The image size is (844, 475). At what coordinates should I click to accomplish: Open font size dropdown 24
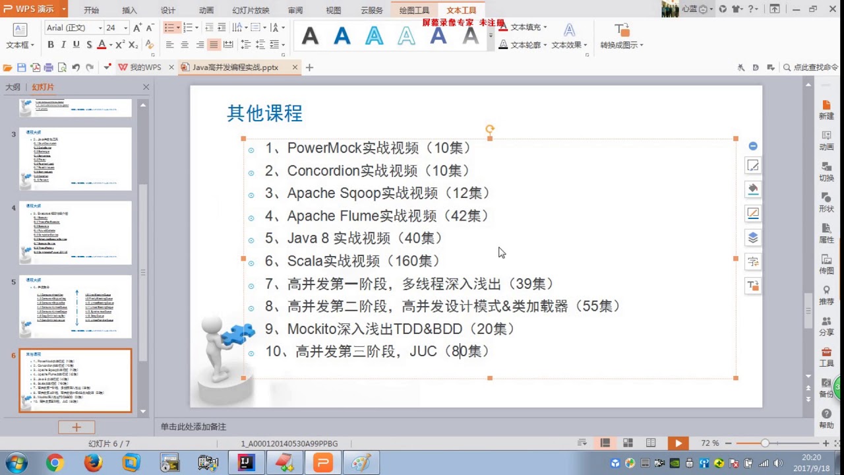click(126, 28)
